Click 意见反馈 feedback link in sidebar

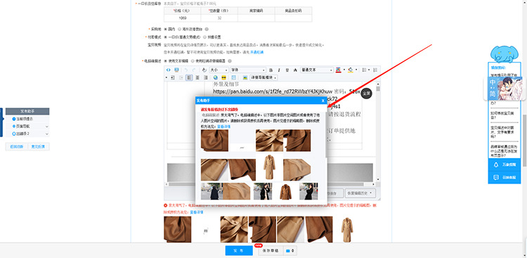39,146
